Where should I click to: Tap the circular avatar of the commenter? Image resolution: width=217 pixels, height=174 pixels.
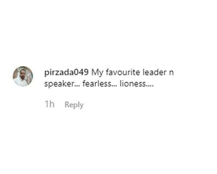tap(23, 76)
